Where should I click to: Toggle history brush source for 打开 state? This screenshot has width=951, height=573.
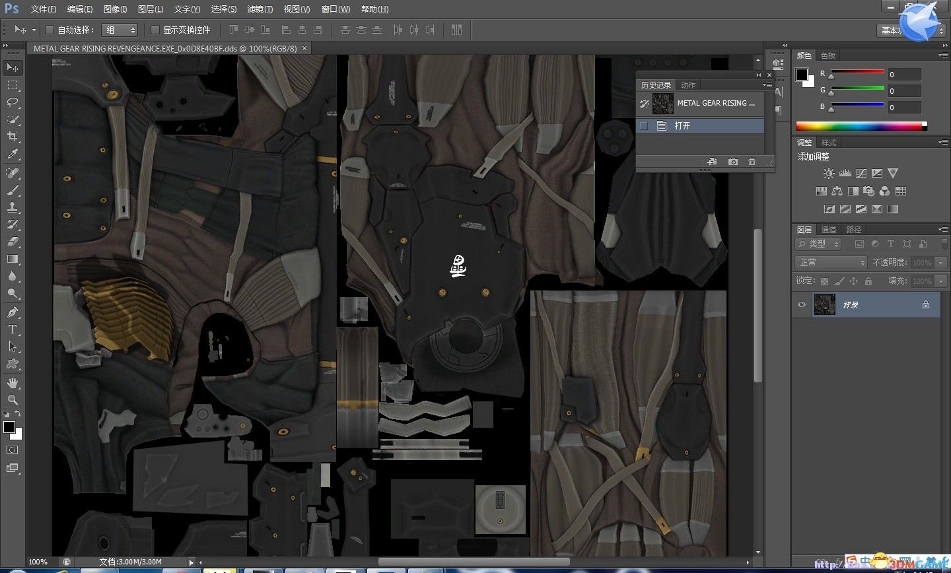(x=644, y=125)
